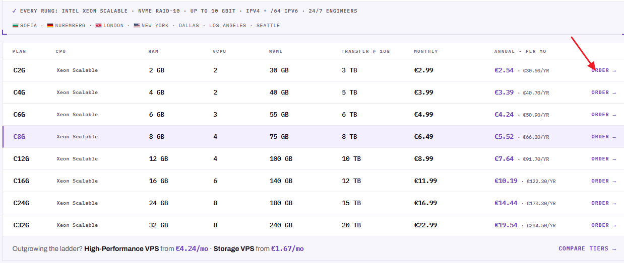Viewport: 624px width, 263px height.
Task: Click the vCPU count 6 for C16G
Action: [215, 181]
